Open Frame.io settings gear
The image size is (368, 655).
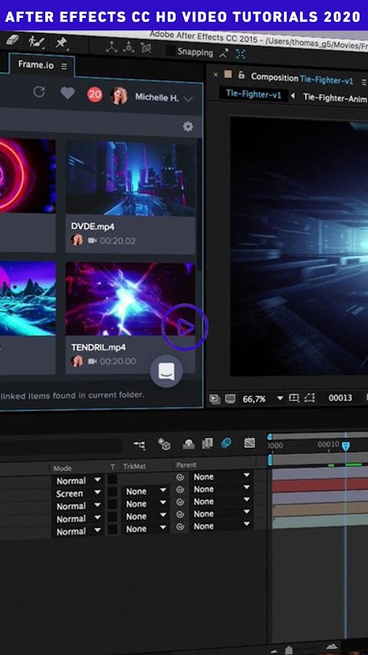(188, 127)
